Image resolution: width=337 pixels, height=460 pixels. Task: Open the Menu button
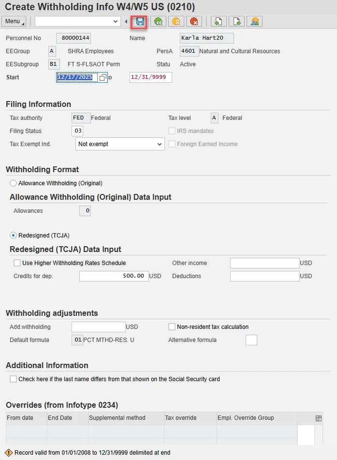pos(15,21)
